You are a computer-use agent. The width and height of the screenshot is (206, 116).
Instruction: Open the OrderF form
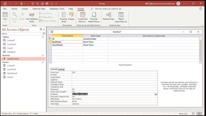(10, 77)
